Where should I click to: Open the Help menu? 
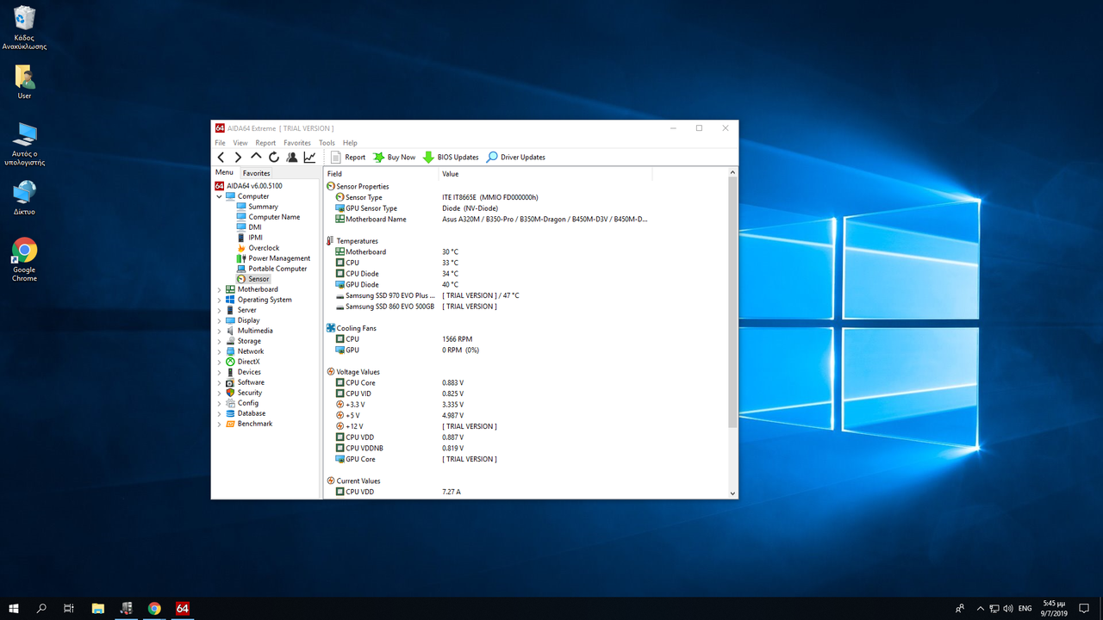tap(350, 143)
